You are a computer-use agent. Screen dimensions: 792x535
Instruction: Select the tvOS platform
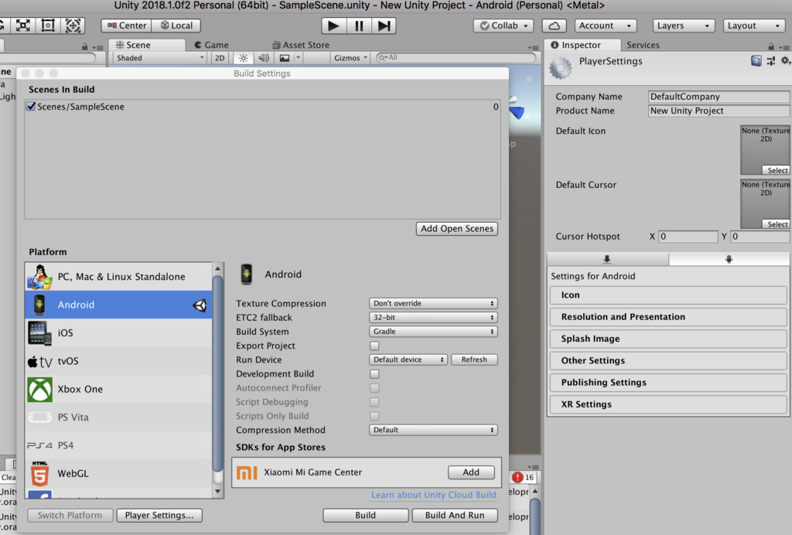tap(118, 361)
